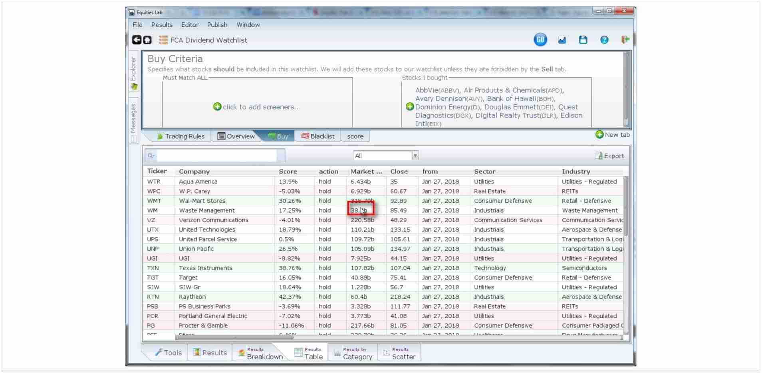Add a New tab
This screenshot has height=373, width=762.
[612, 135]
